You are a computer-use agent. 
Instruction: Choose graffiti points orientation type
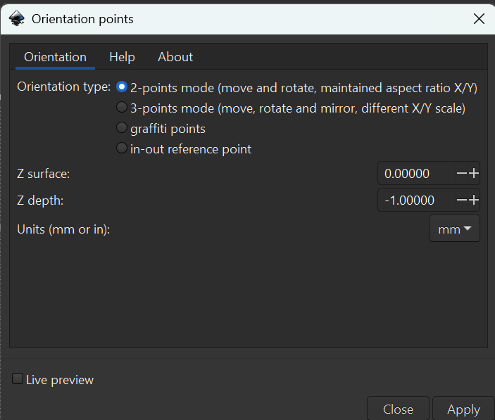[122, 128]
